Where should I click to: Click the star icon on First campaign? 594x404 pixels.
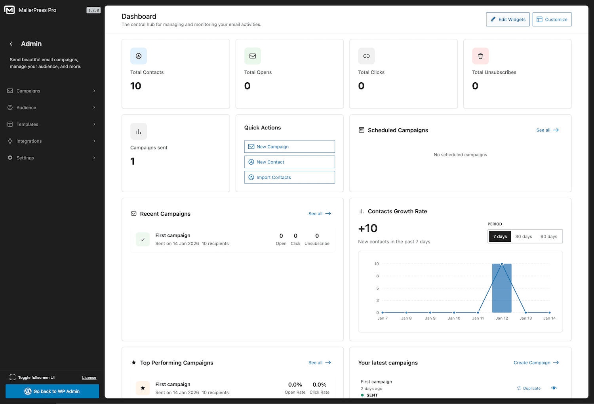click(143, 388)
